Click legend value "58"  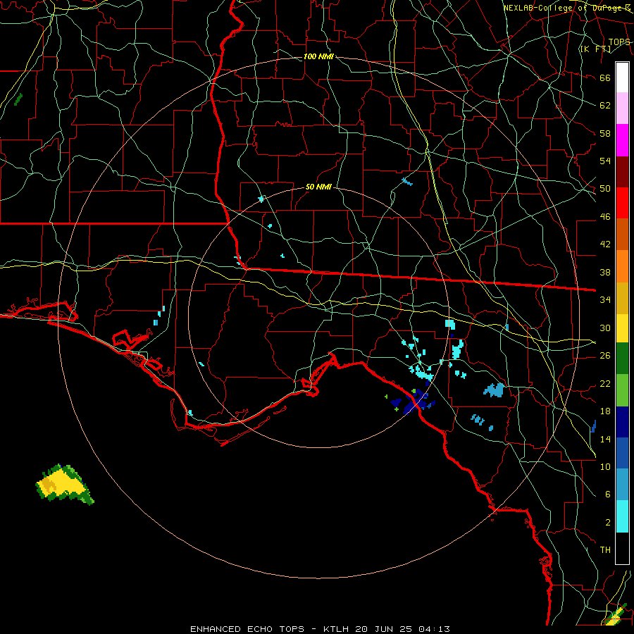tap(605, 133)
